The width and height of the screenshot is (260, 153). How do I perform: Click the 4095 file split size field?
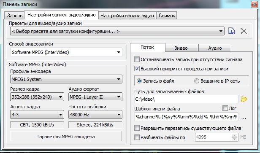(214, 137)
